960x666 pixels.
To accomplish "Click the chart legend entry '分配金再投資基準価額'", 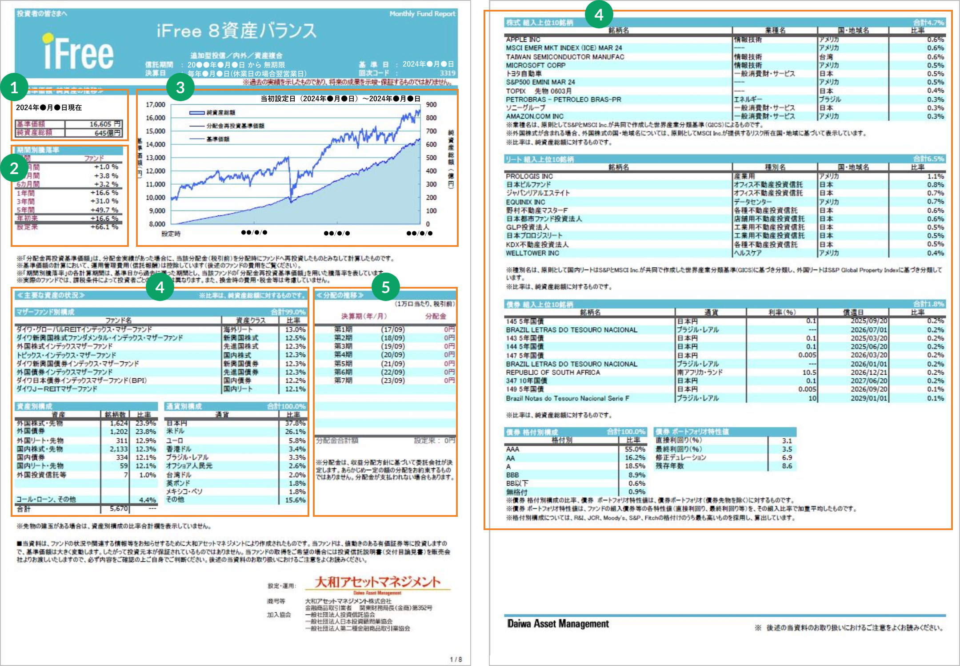I will coord(235,126).
